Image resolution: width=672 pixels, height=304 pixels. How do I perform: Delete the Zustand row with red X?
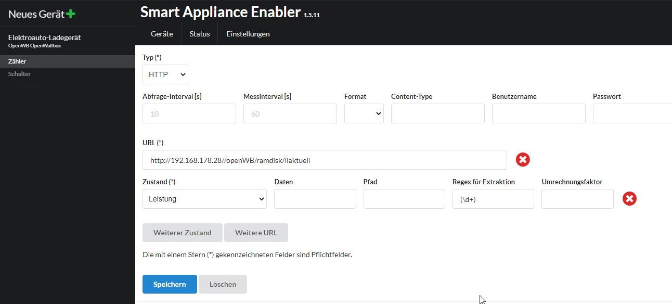[629, 198]
